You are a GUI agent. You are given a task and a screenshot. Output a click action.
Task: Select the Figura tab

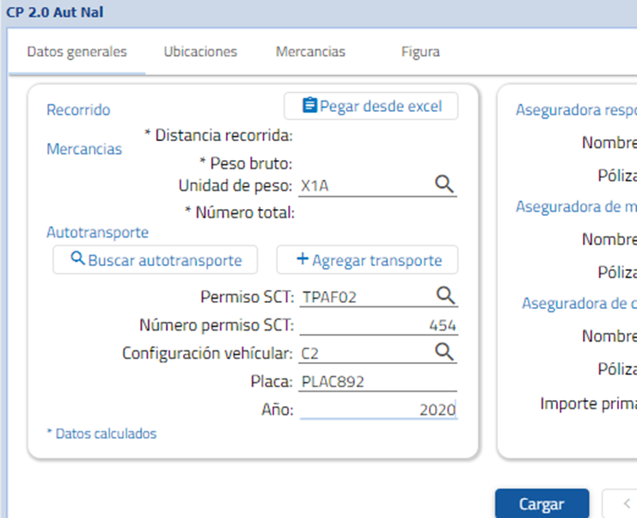coord(420,52)
